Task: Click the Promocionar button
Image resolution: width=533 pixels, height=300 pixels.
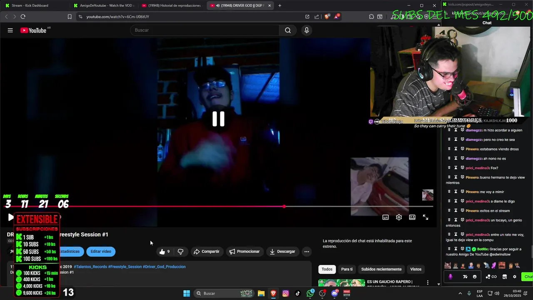Action: click(x=244, y=252)
